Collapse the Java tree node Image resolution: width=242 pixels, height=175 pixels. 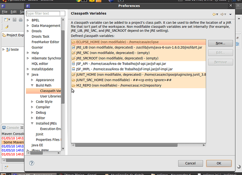click(28, 75)
